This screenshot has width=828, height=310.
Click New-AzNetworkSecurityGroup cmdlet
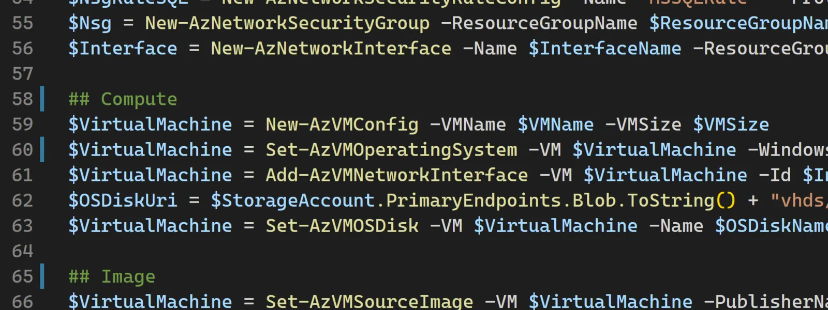pyautogui.click(x=287, y=24)
